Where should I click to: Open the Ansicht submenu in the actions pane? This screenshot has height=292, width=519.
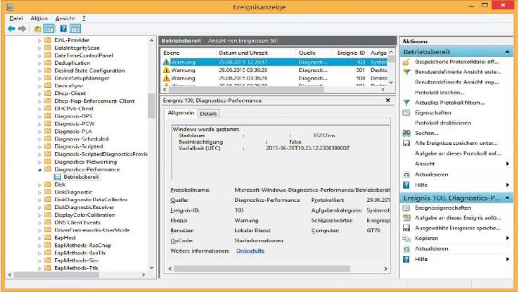pyautogui.click(x=508, y=163)
